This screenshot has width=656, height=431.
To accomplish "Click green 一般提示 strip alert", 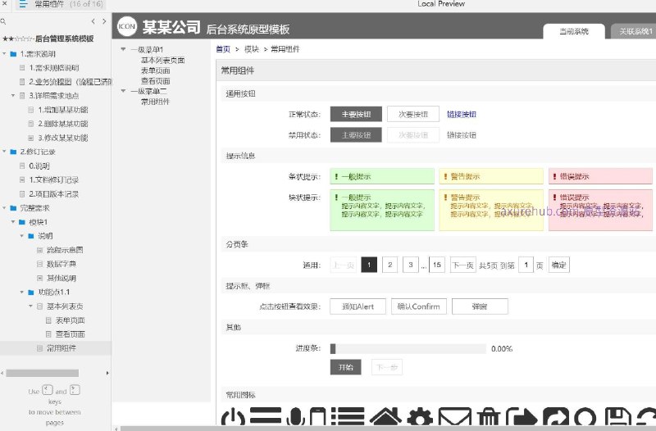I will click(382, 176).
